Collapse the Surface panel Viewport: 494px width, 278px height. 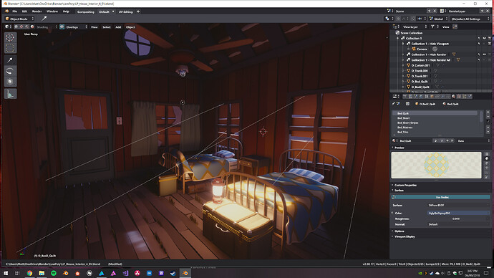399,191
